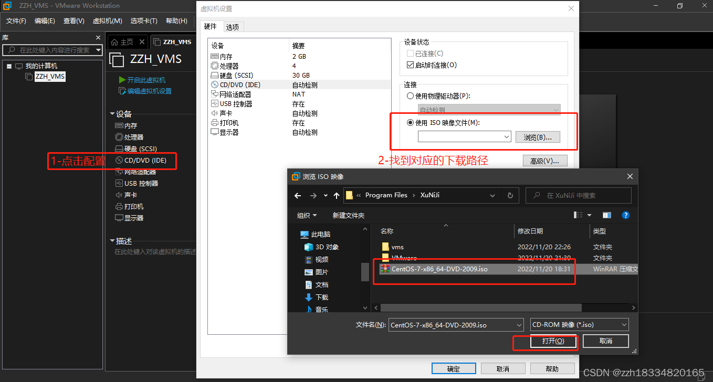Refresh the XuNiJi folder address bar
The height and width of the screenshot is (382, 713).
coord(510,195)
